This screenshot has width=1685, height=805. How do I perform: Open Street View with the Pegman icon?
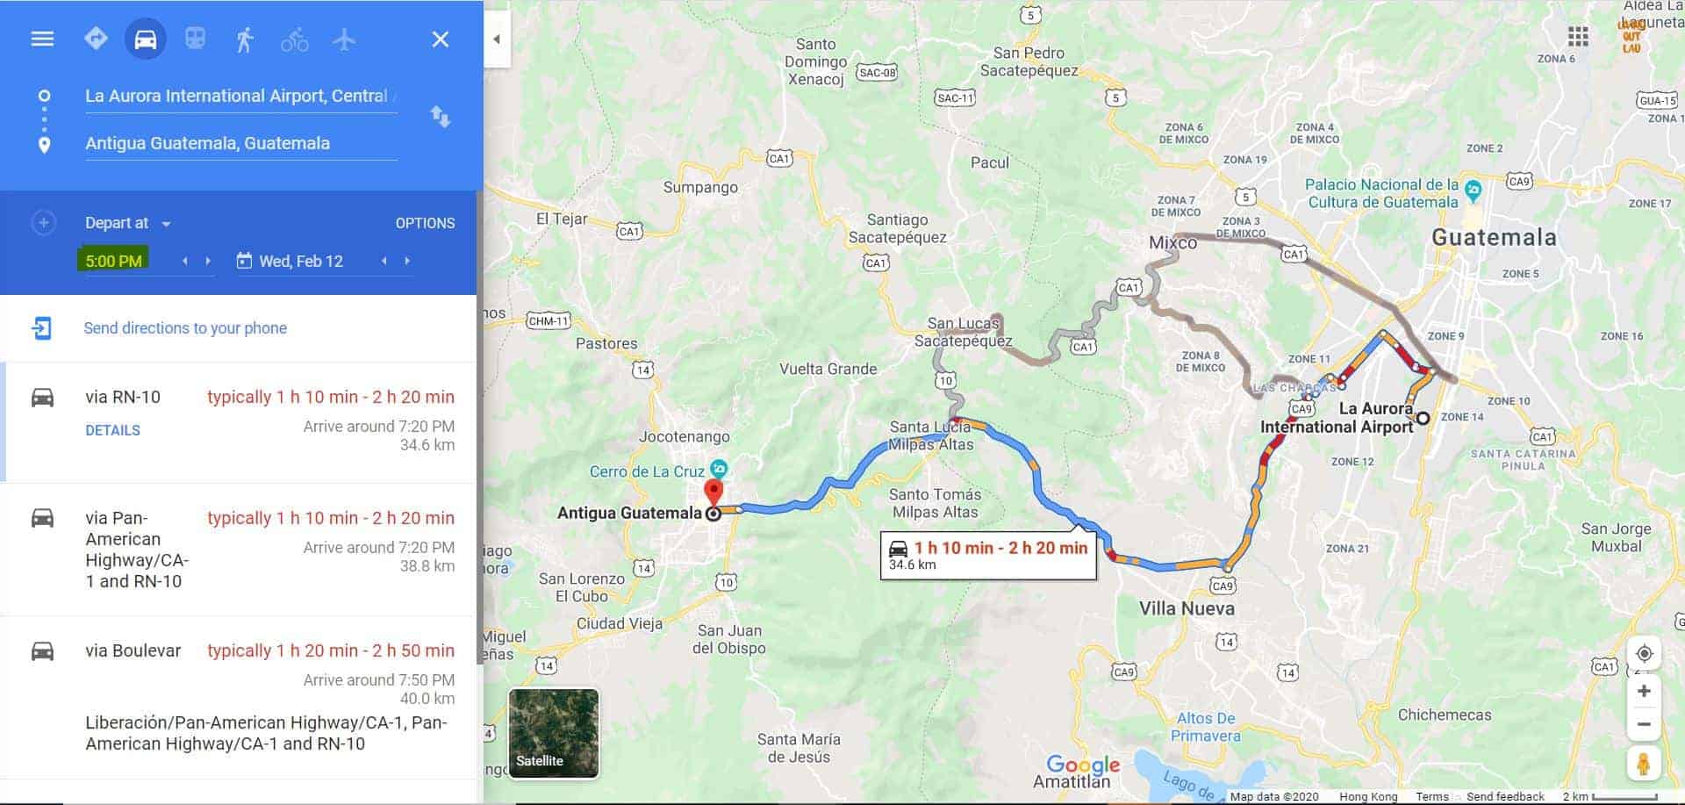[x=1643, y=763]
